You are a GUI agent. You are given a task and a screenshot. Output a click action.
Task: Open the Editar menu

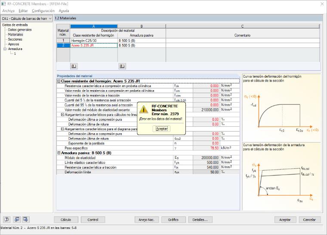click(x=23, y=11)
